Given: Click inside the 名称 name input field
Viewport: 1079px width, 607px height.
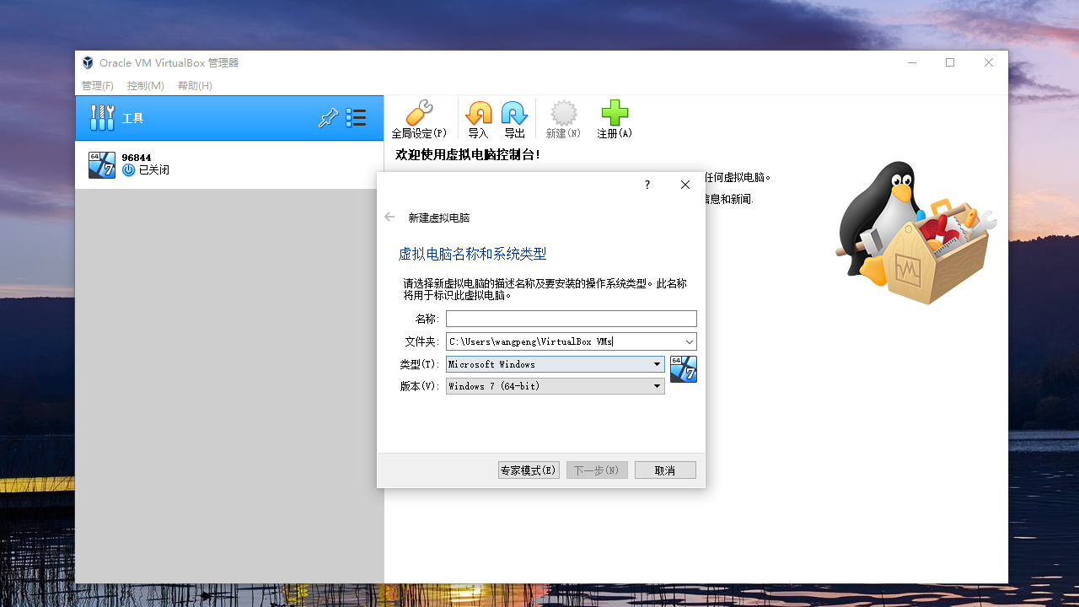Looking at the screenshot, I should (x=571, y=318).
